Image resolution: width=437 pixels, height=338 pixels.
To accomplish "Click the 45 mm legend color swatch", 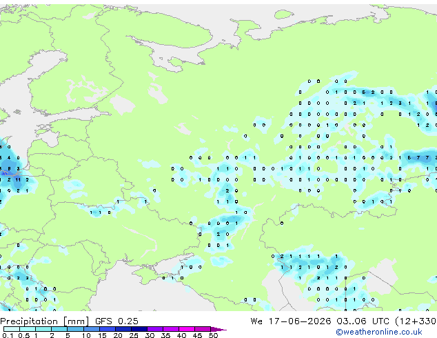I will click(x=203, y=329).
